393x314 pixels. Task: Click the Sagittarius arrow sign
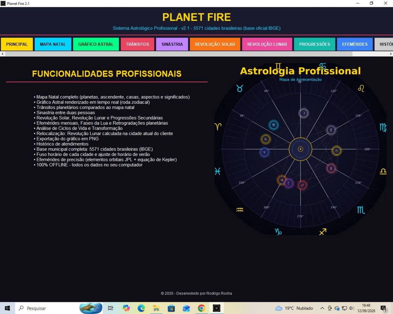(323, 232)
